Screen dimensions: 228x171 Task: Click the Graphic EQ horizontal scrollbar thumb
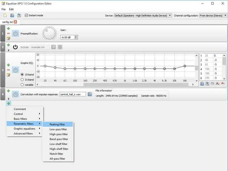[x=136, y=84]
